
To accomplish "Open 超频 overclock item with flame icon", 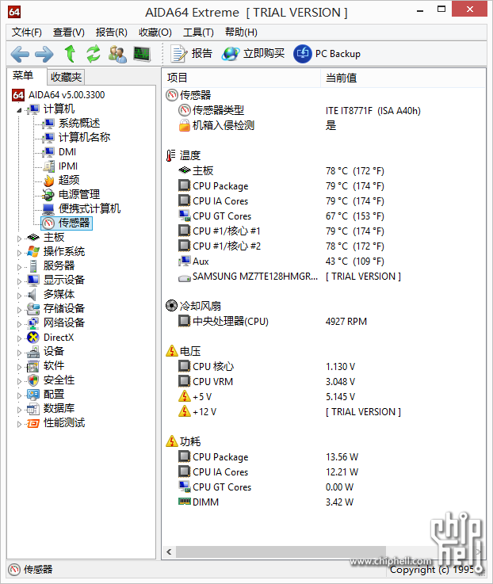I will point(61,180).
